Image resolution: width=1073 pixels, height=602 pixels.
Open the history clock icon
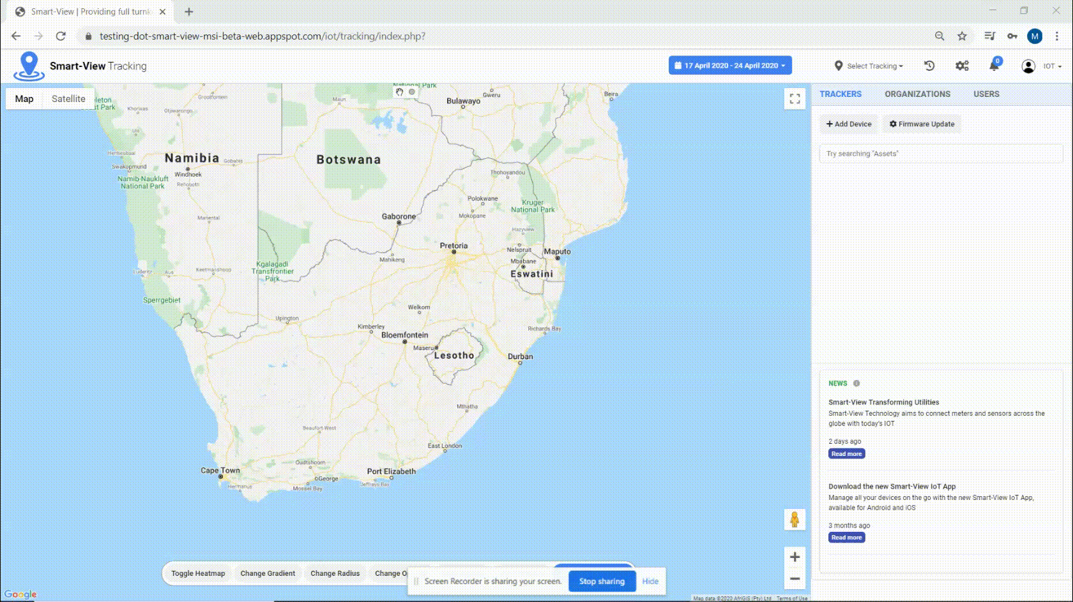click(x=929, y=66)
